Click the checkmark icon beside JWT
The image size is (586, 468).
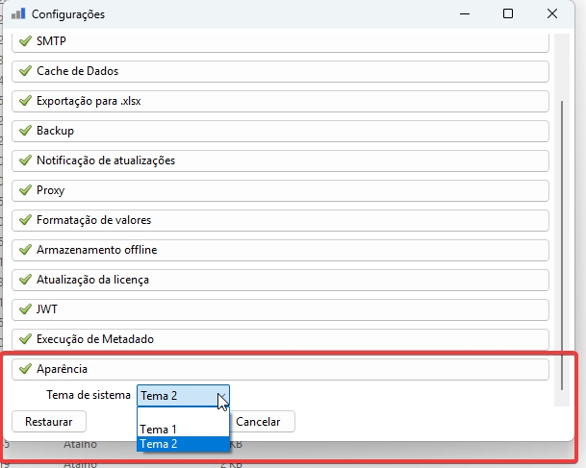tap(25, 309)
